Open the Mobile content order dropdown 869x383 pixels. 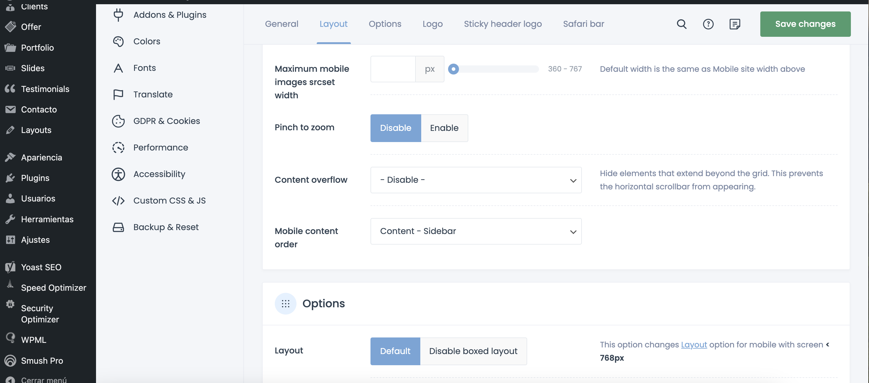476,231
